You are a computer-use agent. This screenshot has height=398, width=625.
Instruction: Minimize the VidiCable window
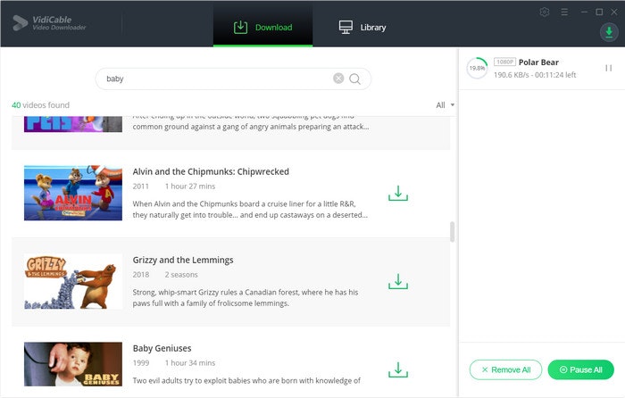[x=584, y=12]
